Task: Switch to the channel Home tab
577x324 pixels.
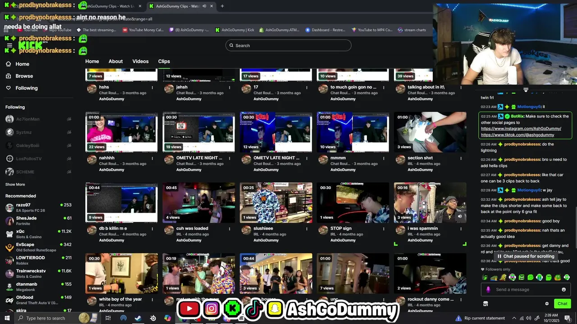Action: point(92,61)
